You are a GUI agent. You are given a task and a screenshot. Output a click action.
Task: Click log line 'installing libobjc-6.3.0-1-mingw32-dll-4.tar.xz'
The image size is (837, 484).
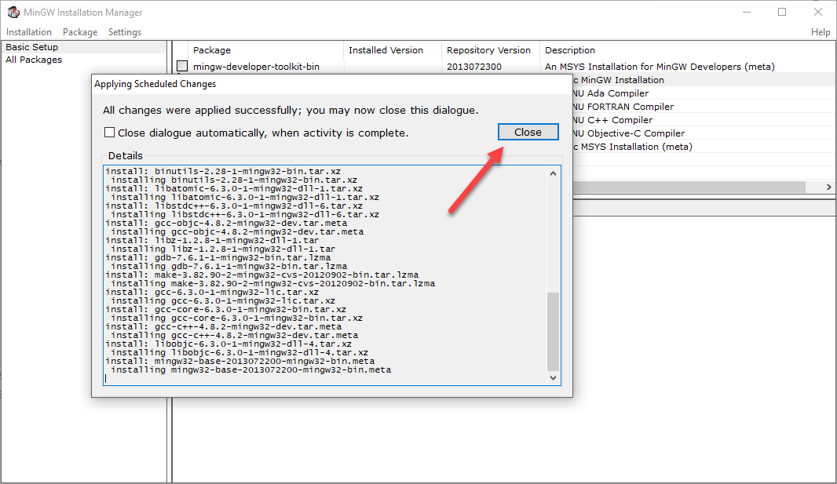point(239,352)
